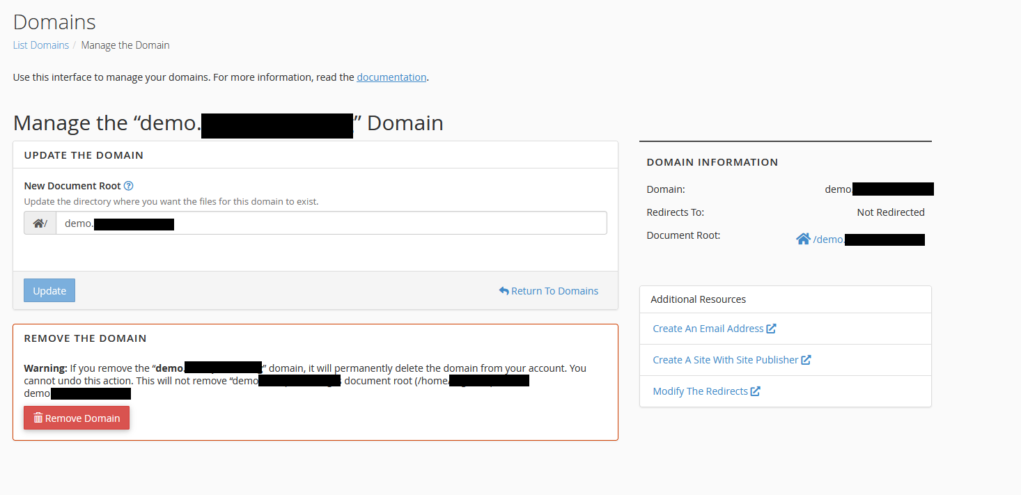Select the Manage the Domain breadcrumb item

(x=125, y=45)
